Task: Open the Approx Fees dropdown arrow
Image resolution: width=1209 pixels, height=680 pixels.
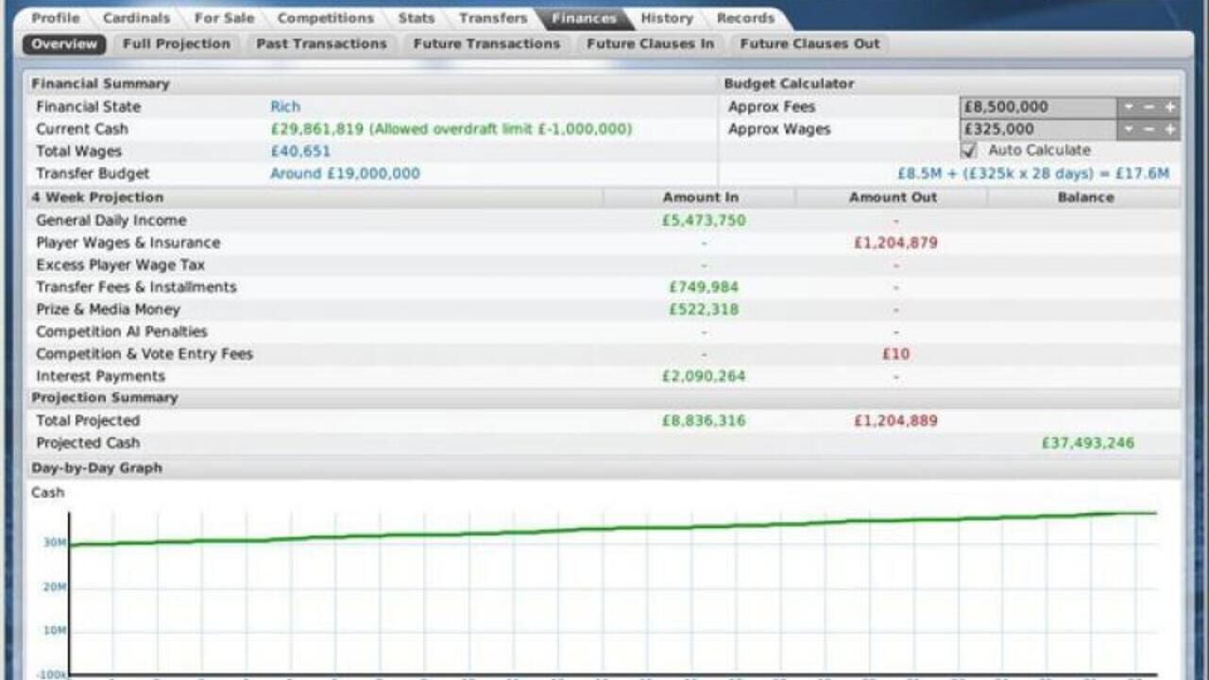Action: tap(1129, 108)
